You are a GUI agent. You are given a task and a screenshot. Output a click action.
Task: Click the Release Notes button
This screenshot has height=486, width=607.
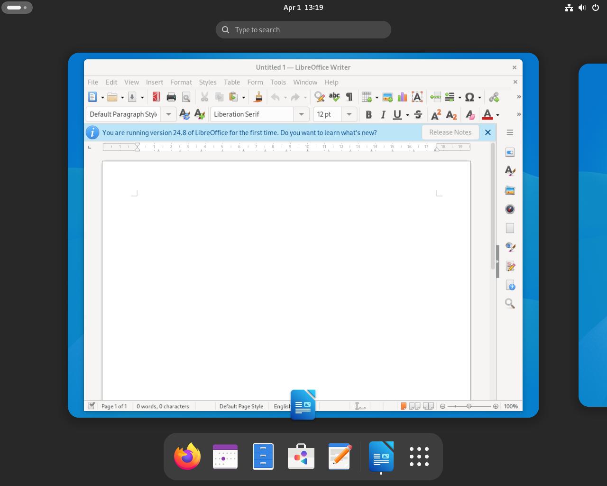click(x=450, y=132)
